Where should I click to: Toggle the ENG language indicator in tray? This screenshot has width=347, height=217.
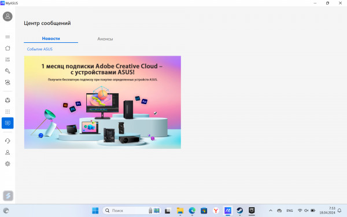click(290, 211)
